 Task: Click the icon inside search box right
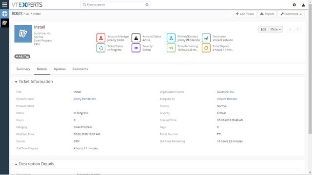point(147,4)
